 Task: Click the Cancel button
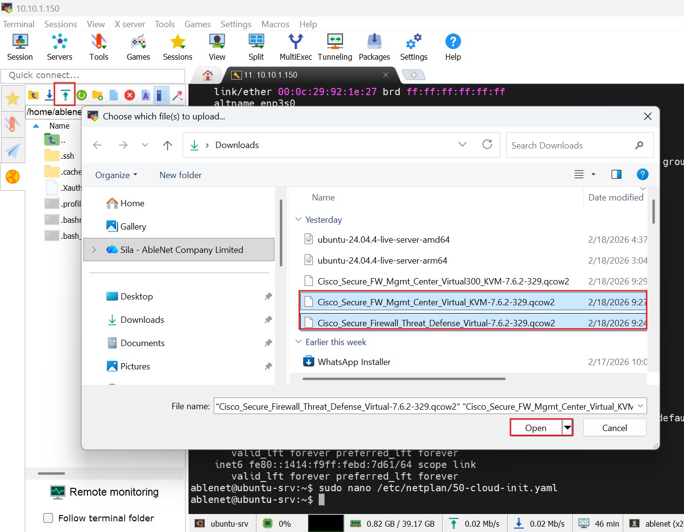tap(614, 428)
